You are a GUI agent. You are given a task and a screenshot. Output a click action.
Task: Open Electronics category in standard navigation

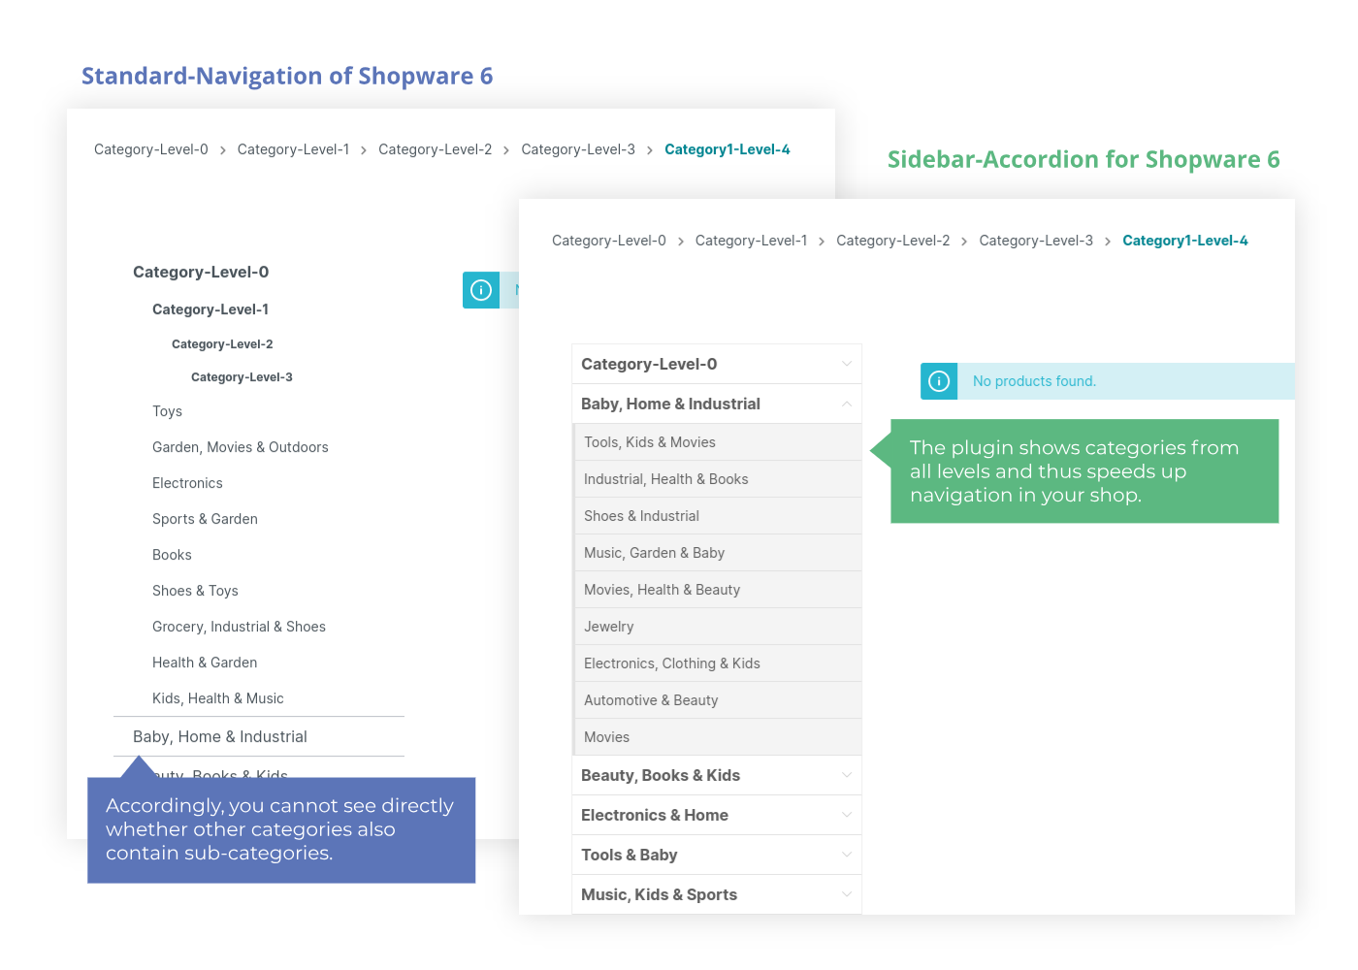pos(187,483)
